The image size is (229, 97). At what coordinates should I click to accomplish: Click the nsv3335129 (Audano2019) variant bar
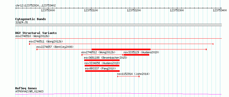tap(136, 55)
